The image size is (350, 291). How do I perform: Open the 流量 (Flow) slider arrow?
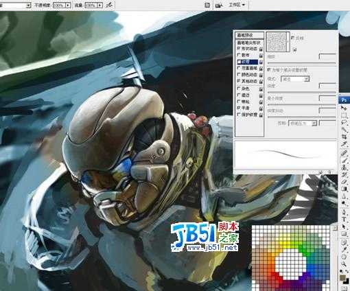click(x=100, y=5)
